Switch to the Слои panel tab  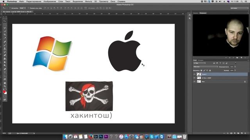click(x=195, y=60)
